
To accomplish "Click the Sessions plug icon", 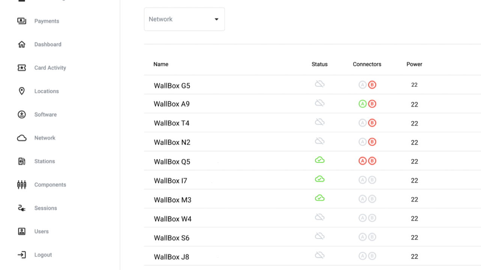I will click(x=22, y=208).
